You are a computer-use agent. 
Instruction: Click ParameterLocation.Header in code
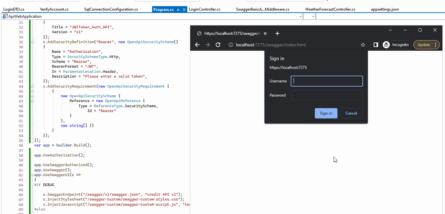pos(90,71)
